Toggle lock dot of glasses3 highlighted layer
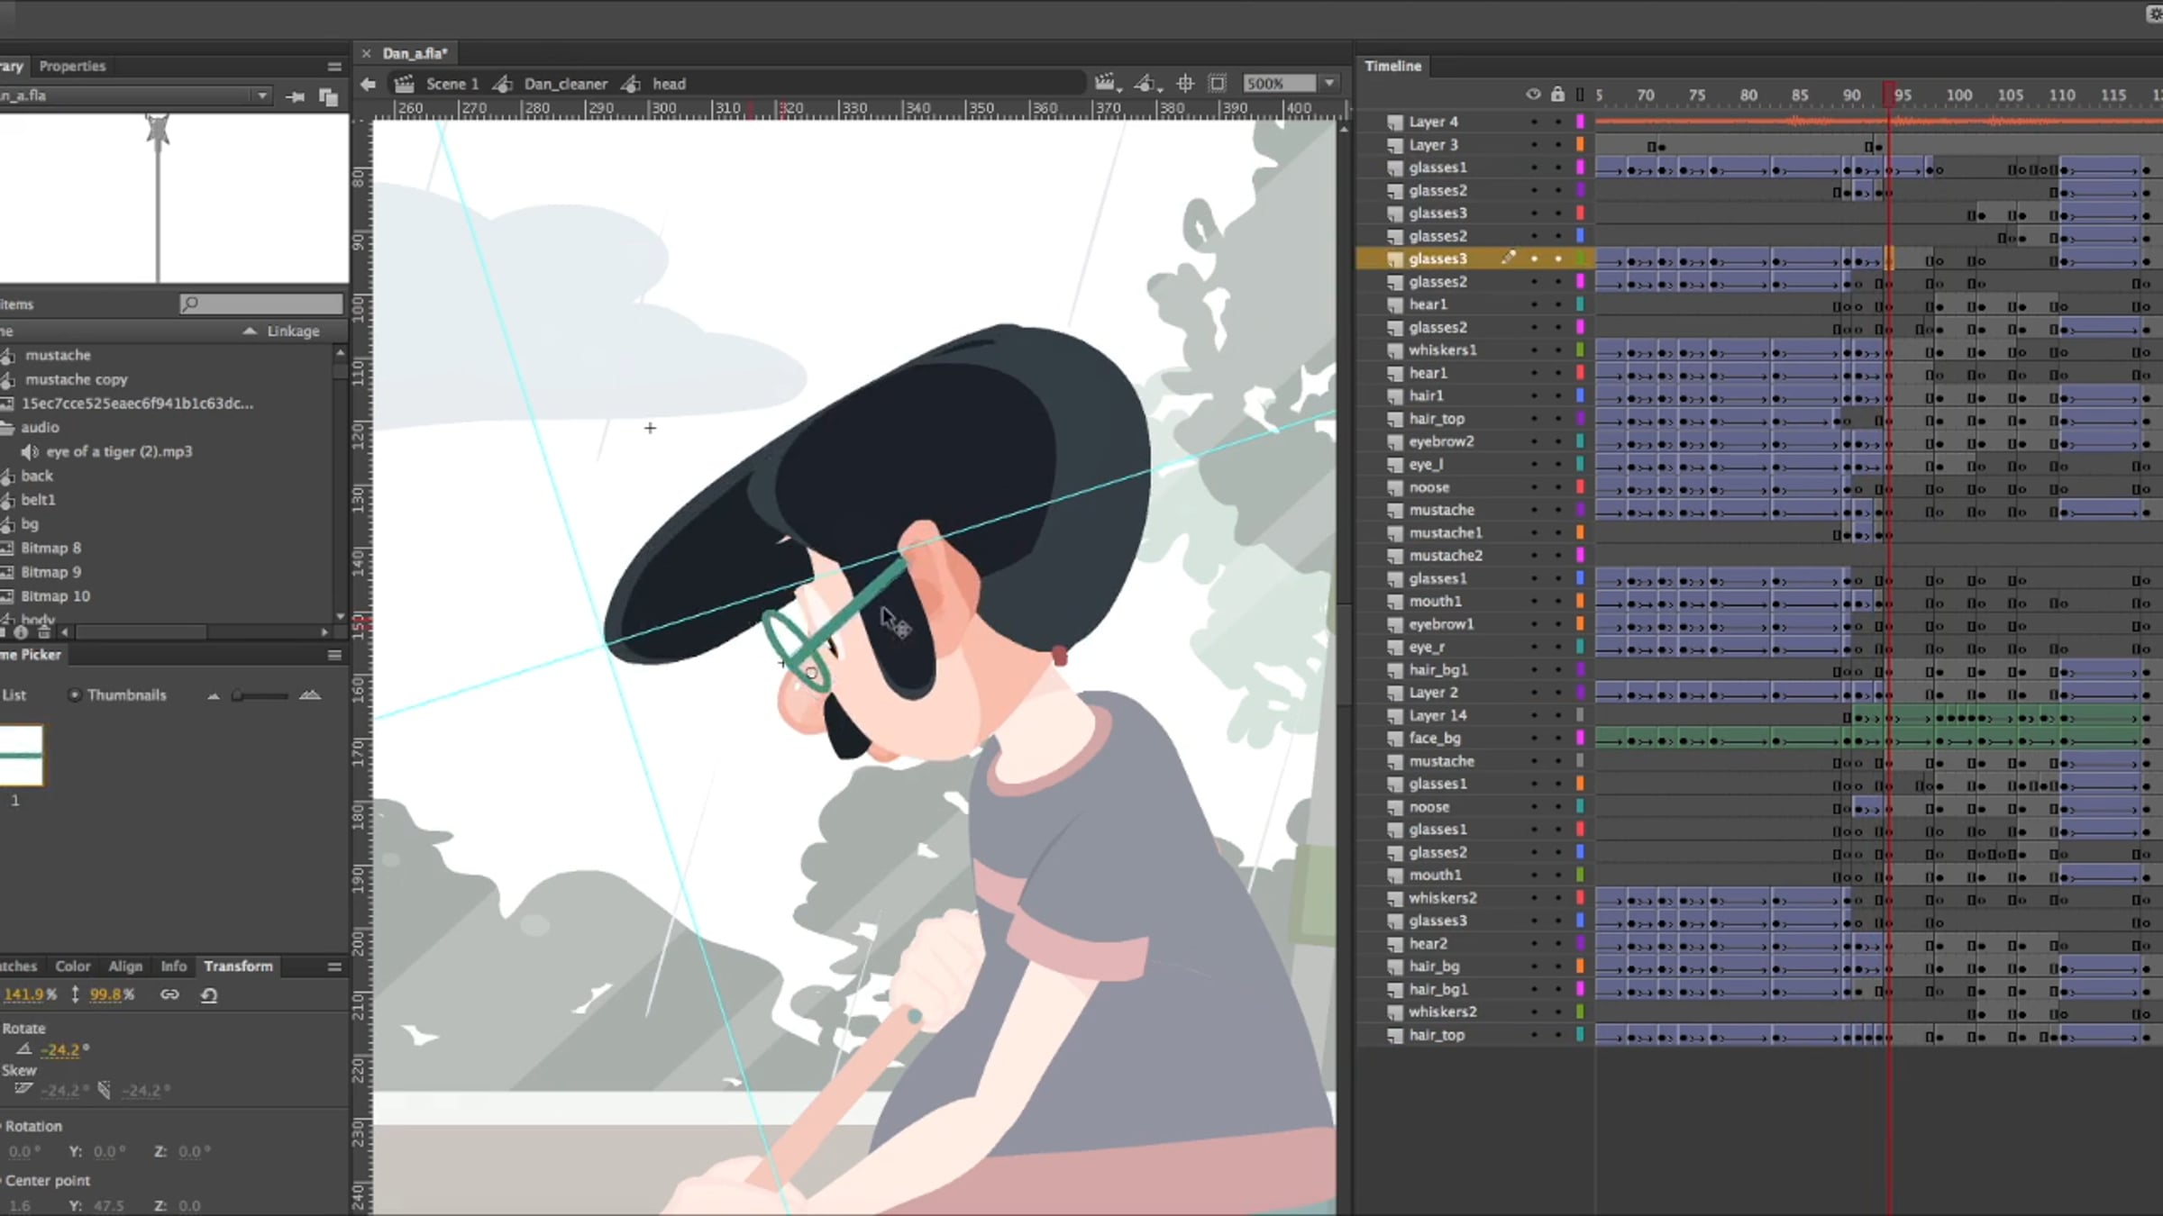The width and height of the screenshot is (2163, 1216). pyautogui.click(x=1557, y=259)
